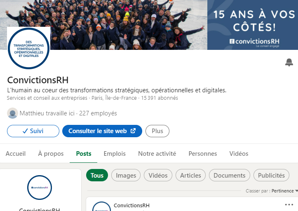Image resolution: width=298 pixels, height=211 pixels.
Task: Filter posts by Publicités
Action: [271, 175]
